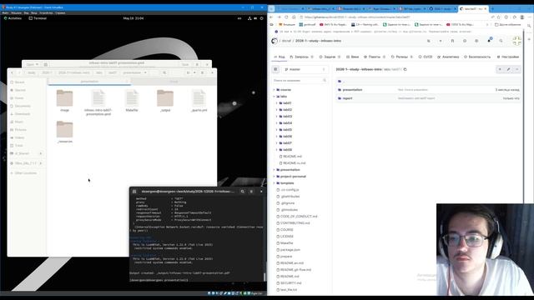The height and width of the screenshot is (300, 534).
Task: Open the terminal window hamburger menu
Action: point(251,192)
